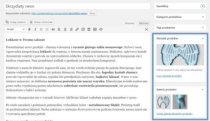Toggle the toolbar kitchen sink
Viewport: 210px width, 121px height.
pos(95,29)
